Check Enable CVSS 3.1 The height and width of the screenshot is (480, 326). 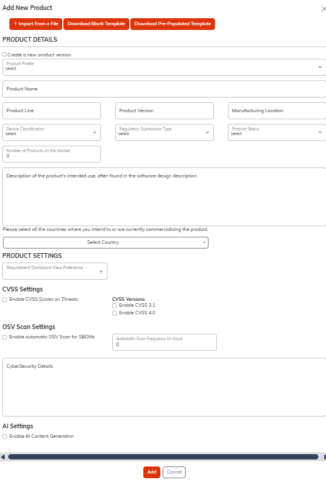tap(115, 306)
